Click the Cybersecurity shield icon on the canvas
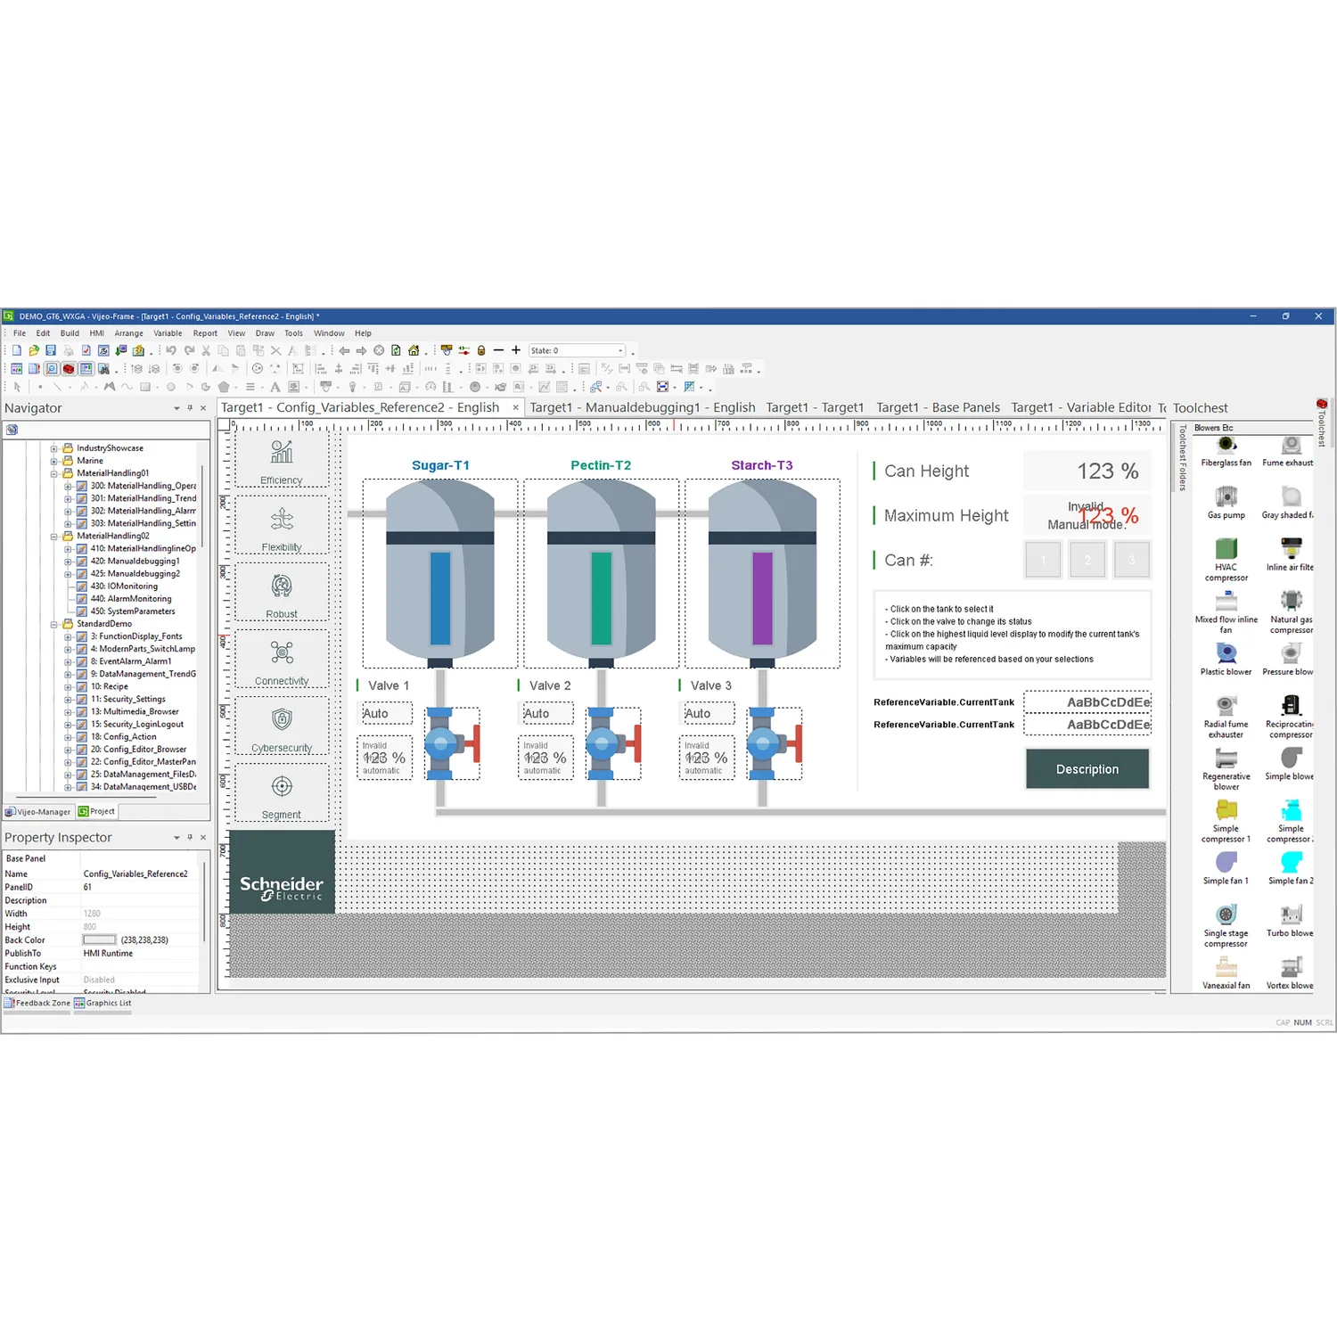 [282, 719]
